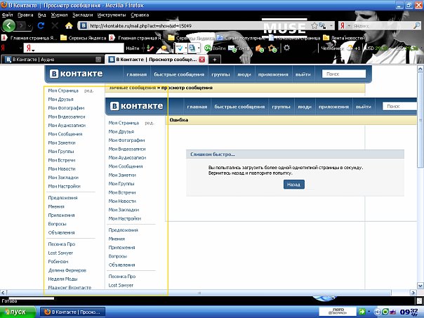Open Мои Сообщения in the inner sidebar
This screenshot has width=424, height=318.
pyautogui.click(x=126, y=166)
